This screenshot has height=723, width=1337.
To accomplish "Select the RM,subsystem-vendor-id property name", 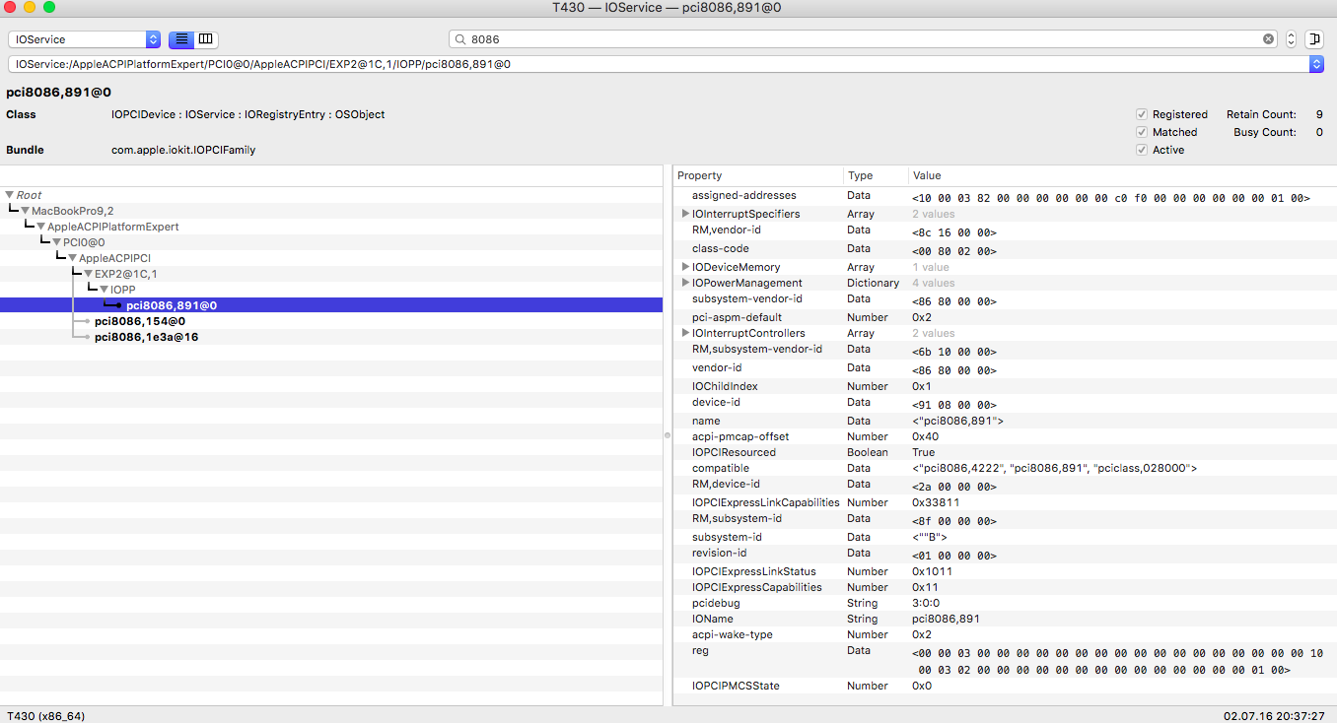I will (757, 349).
